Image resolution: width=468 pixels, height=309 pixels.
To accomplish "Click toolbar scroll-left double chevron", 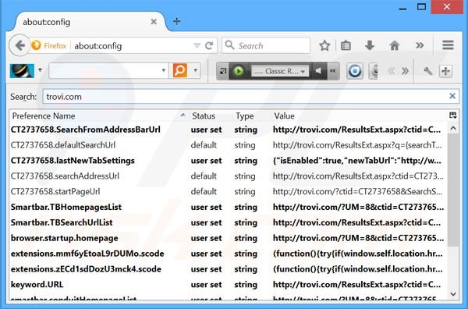I will (x=392, y=71).
